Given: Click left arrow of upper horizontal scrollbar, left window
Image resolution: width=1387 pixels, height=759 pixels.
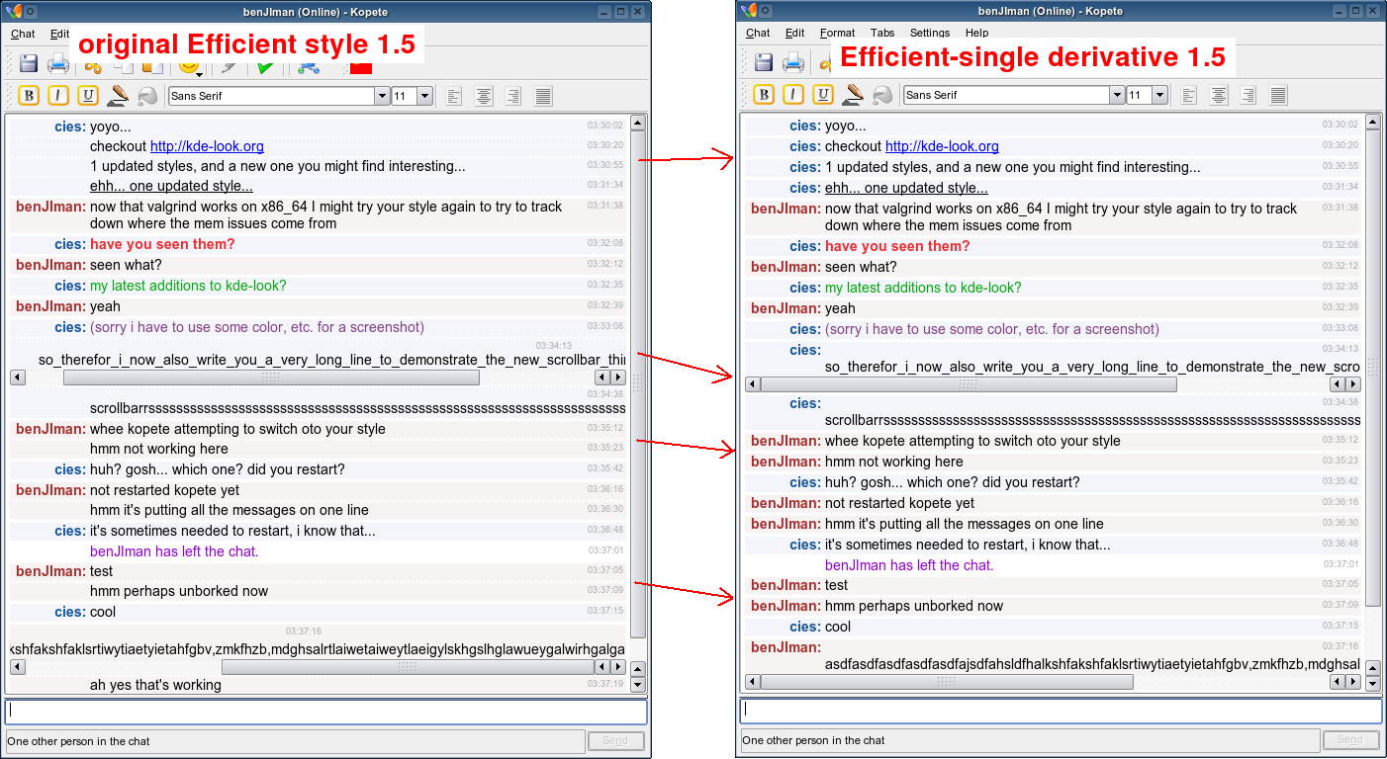Looking at the screenshot, I should point(17,378).
